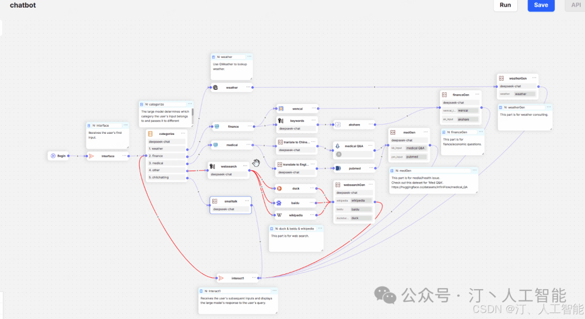585x319 pixels.
Task: Click the note icon of N: weather
Action: coord(213,57)
